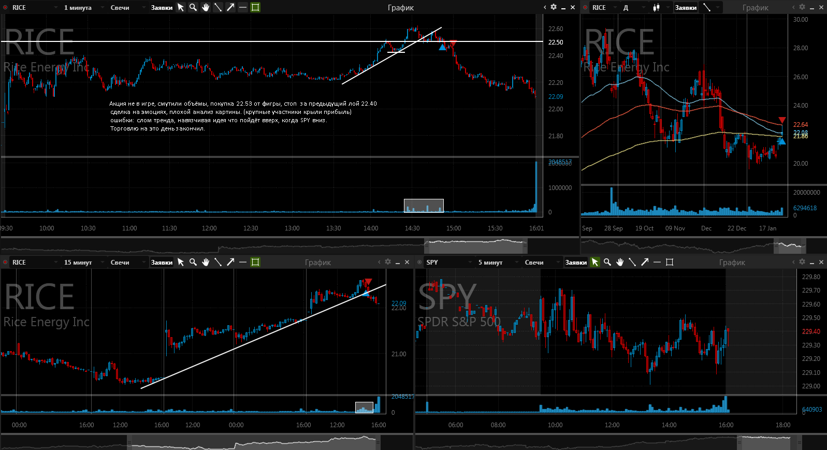827x450 pixels.
Task: Pick the trend line tool in the 15-minute RICE chart
Action: pos(218,262)
